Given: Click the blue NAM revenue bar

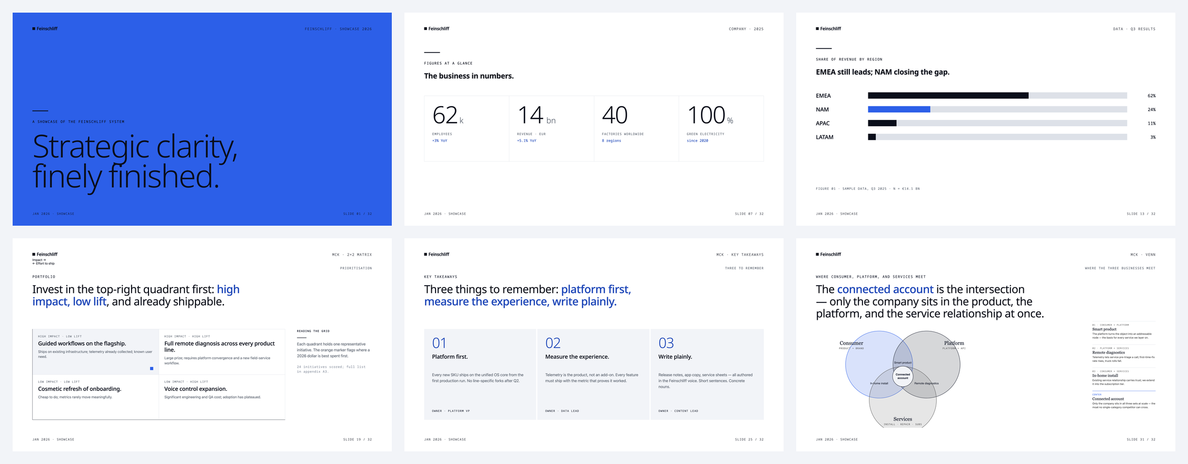Looking at the screenshot, I should (x=899, y=109).
